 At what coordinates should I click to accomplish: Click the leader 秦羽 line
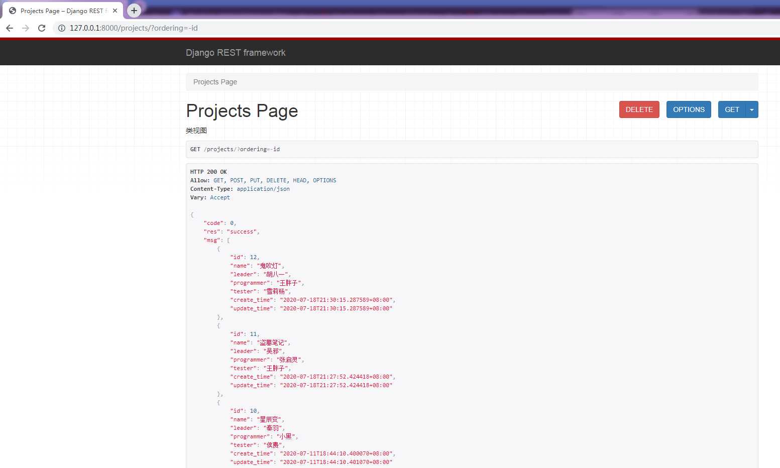(257, 428)
